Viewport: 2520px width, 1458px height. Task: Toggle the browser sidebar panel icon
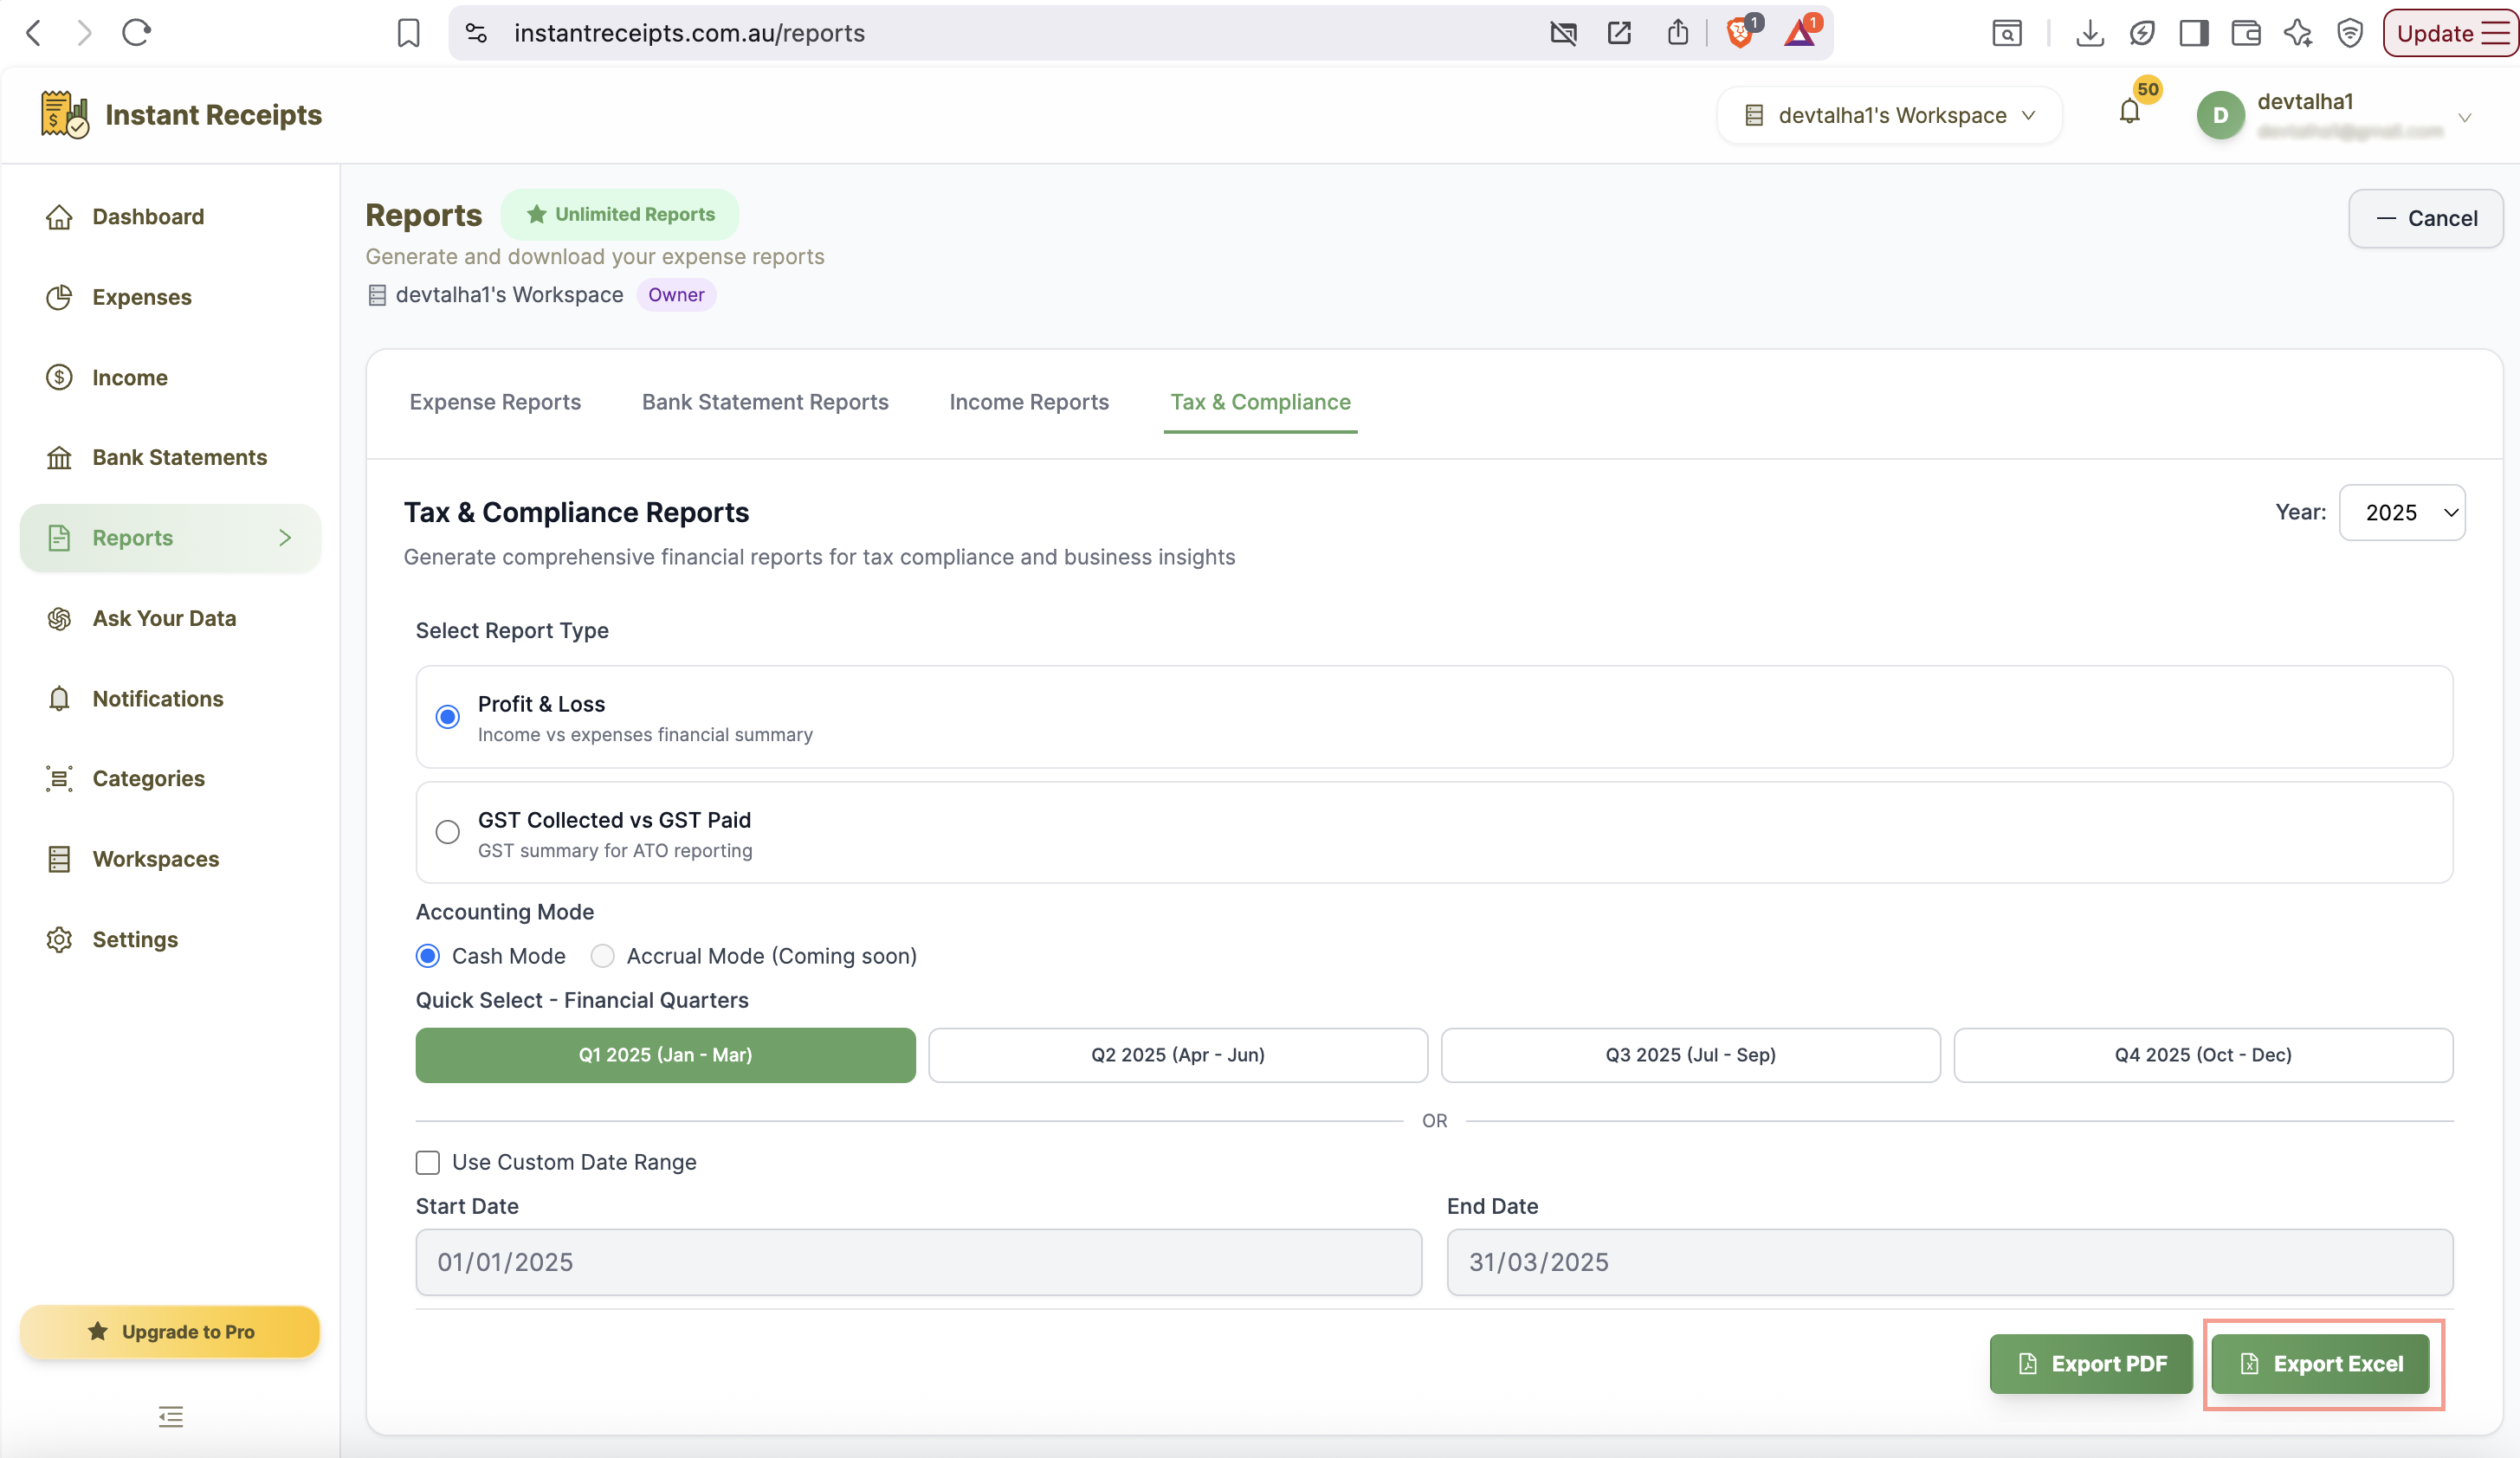2194,33
